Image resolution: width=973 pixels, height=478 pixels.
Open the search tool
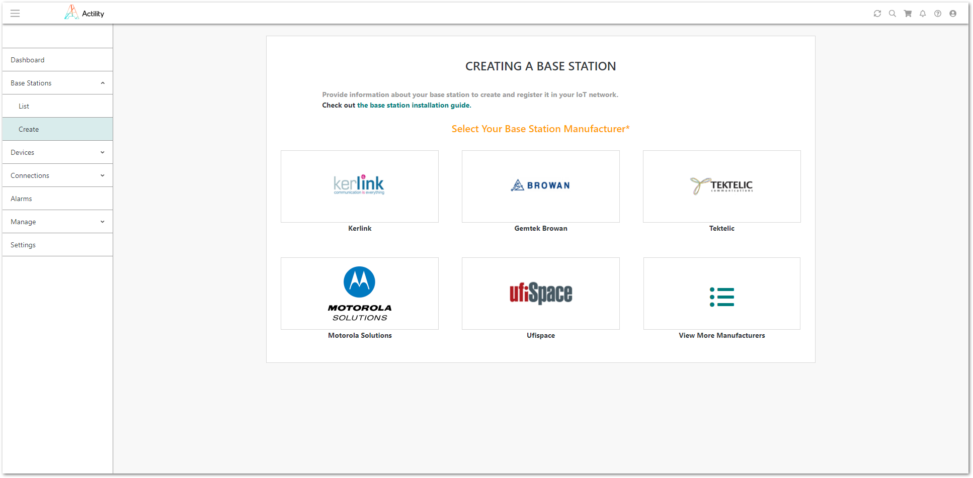pos(893,14)
